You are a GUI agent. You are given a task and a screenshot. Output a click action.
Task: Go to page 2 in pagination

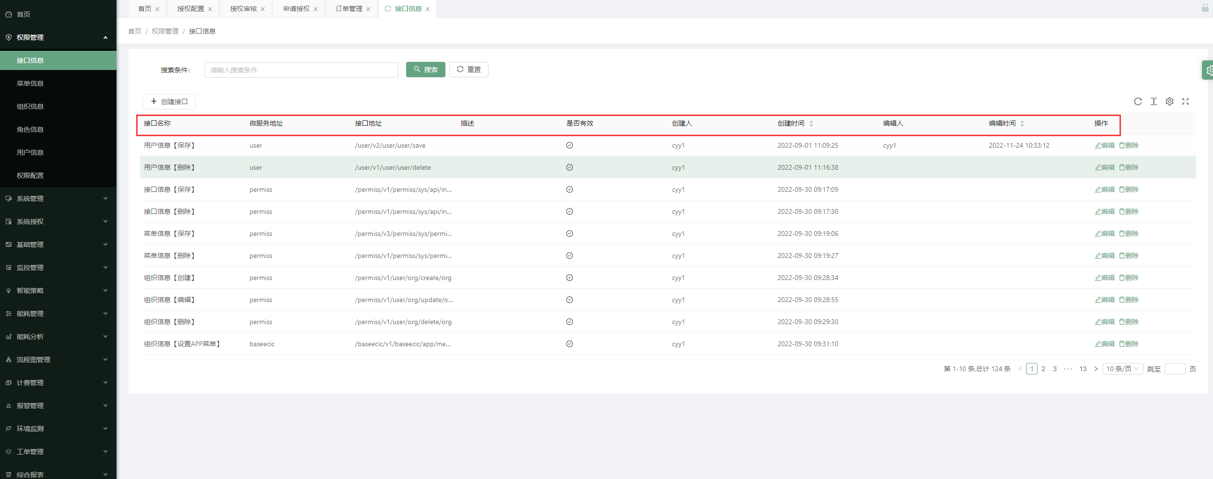coord(1043,369)
